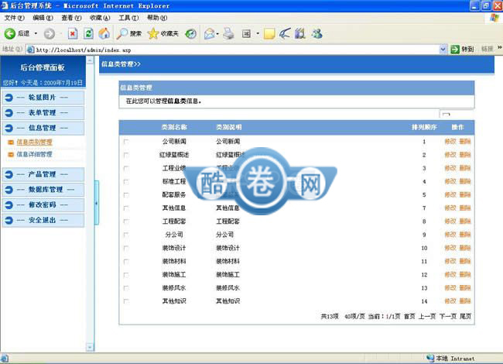Expand the 表单管理 sidebar section
The image size is (503, 364).
pos(43,112)
